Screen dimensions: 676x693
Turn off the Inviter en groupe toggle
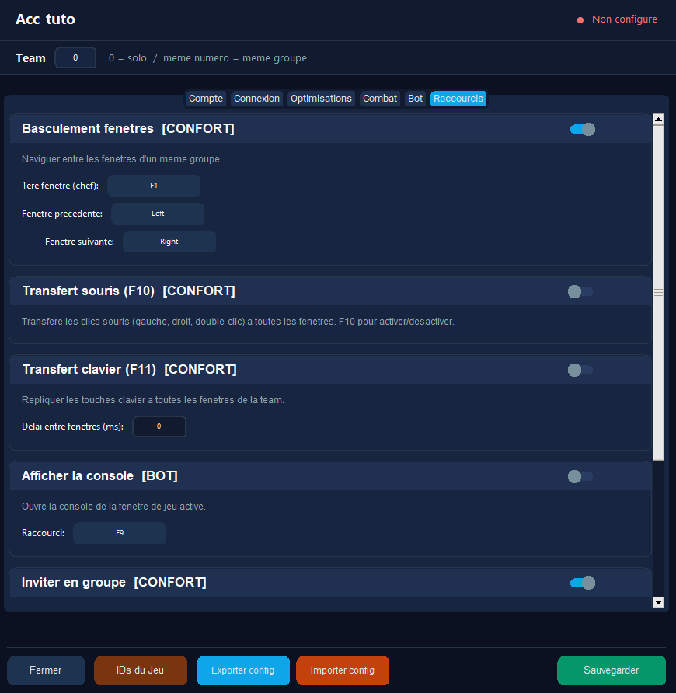(x=582, y=583)
